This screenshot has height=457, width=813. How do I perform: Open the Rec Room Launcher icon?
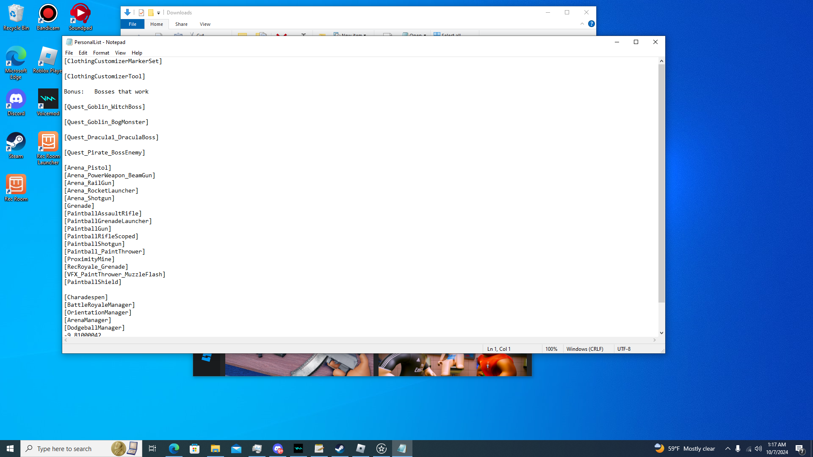click(x=48, y=147)
